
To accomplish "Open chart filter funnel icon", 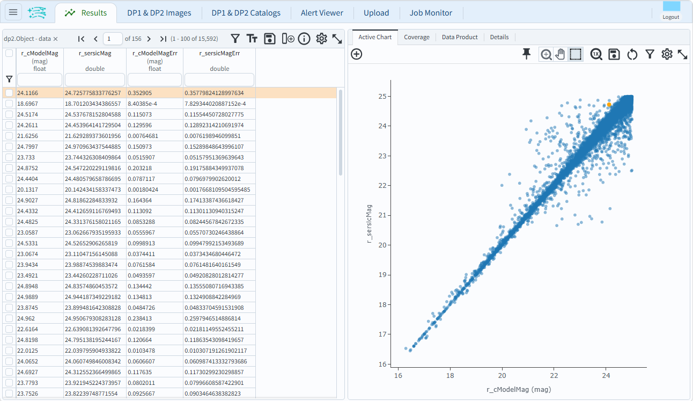I will pos(650,54).
